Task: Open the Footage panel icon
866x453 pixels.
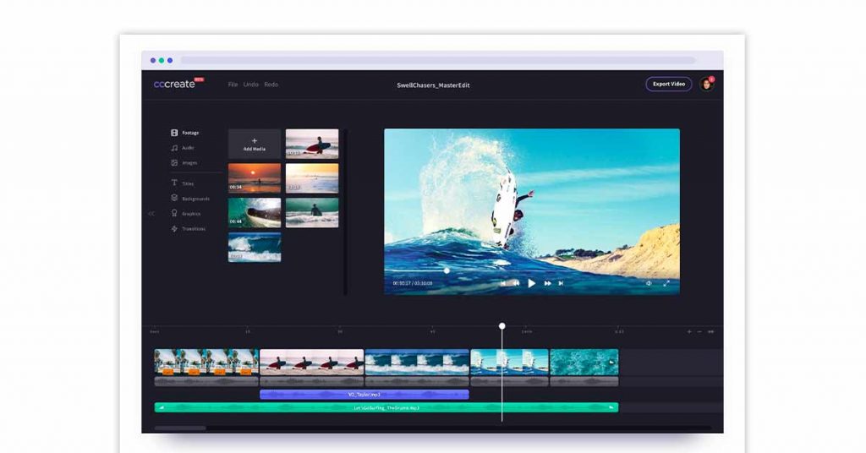Action: 174,133
